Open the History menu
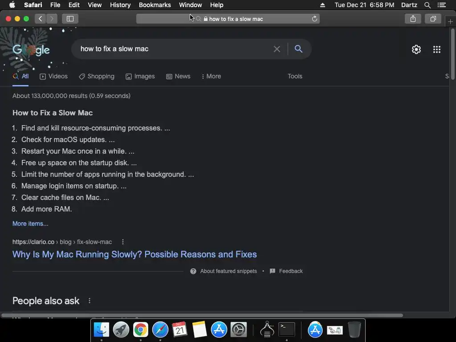 tap(120, 5)
